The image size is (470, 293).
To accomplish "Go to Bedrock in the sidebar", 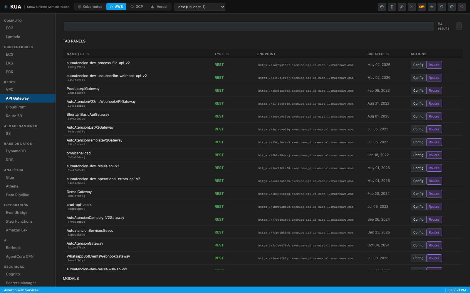I will (28, 248).
